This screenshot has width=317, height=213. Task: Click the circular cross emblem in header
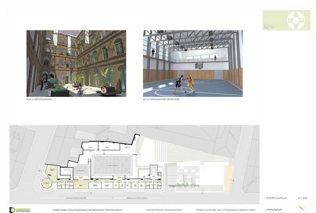click(x=296, y=20)
